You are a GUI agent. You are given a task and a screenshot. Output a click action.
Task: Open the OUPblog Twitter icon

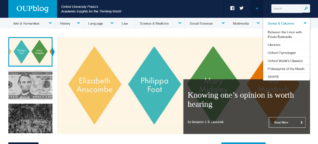[241, 8]
